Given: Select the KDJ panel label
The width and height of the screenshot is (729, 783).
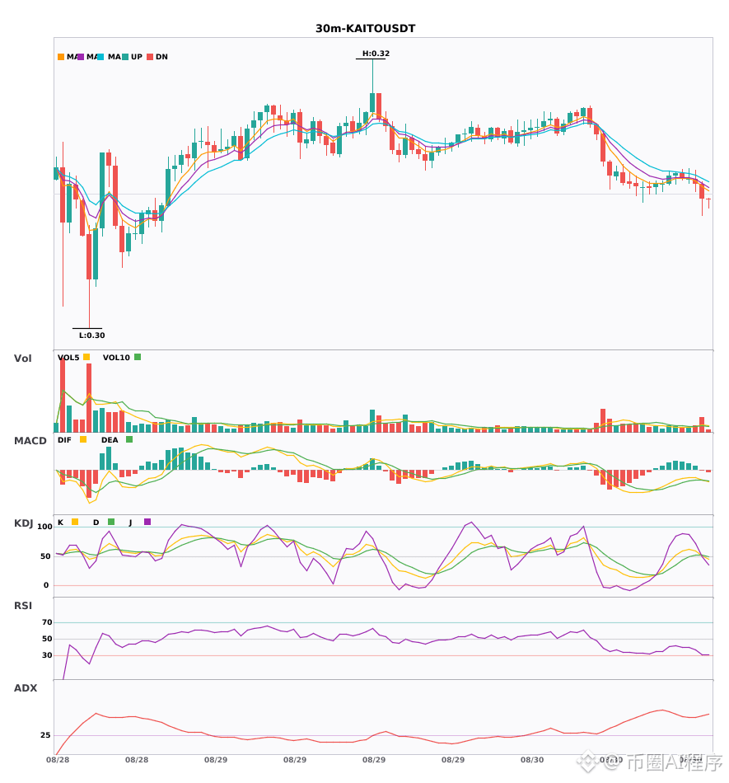Looking at the screenshot, I should [x=23, y=523].
